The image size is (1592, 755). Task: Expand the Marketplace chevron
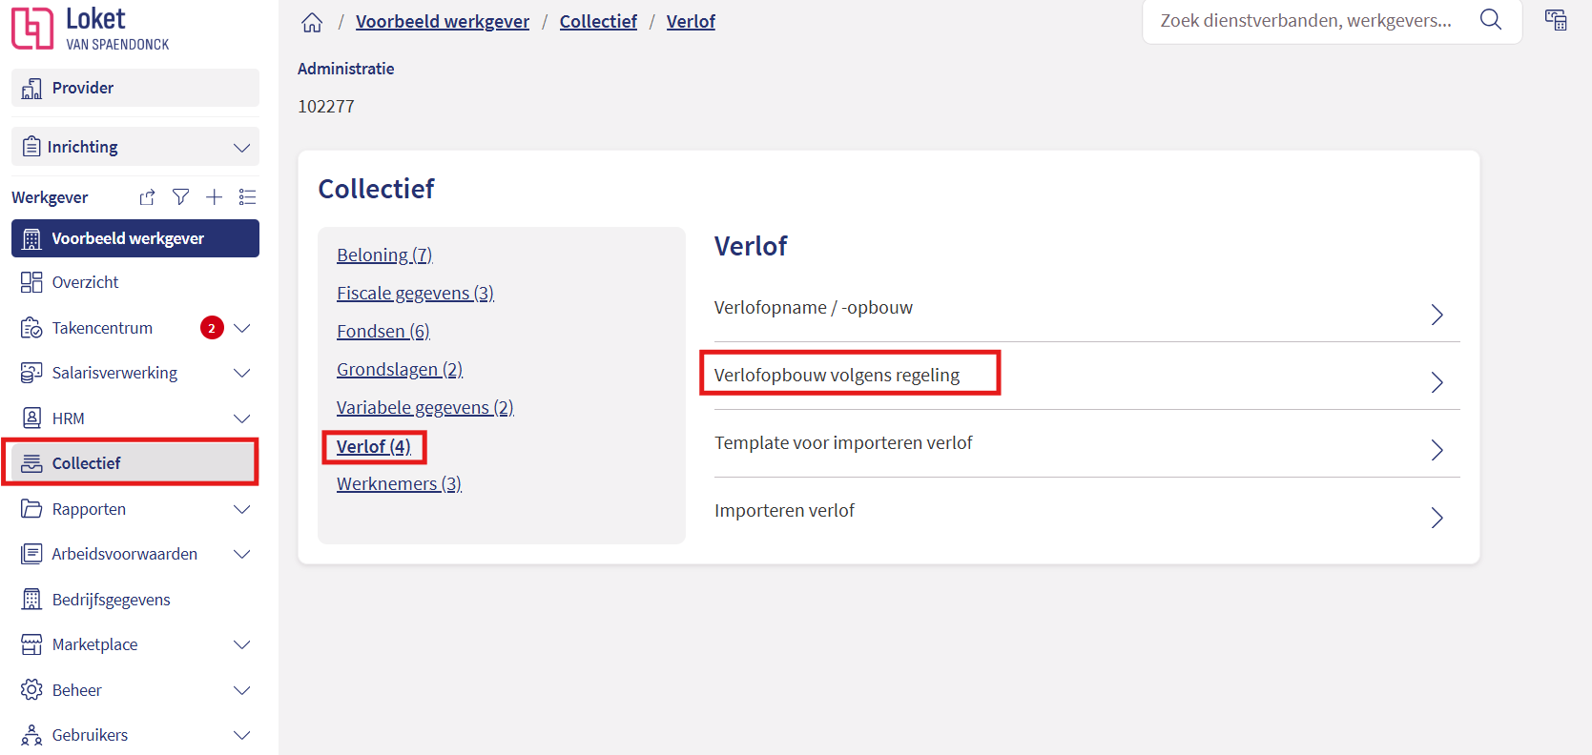point(242,644)
